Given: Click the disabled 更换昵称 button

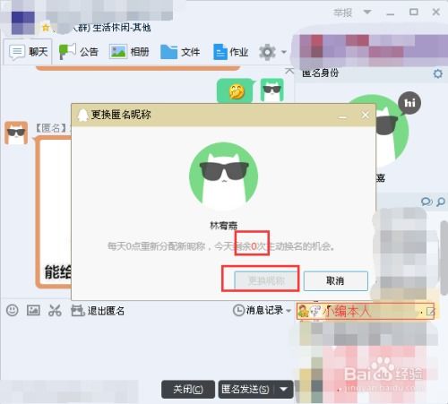Looking at the screenshot, I should coord(266,280).
